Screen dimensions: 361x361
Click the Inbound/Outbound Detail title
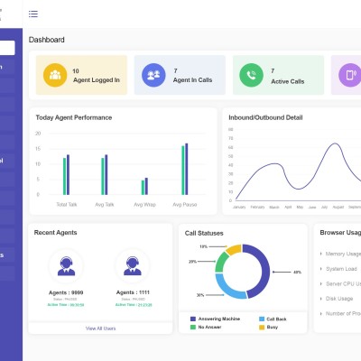(265, 117)
